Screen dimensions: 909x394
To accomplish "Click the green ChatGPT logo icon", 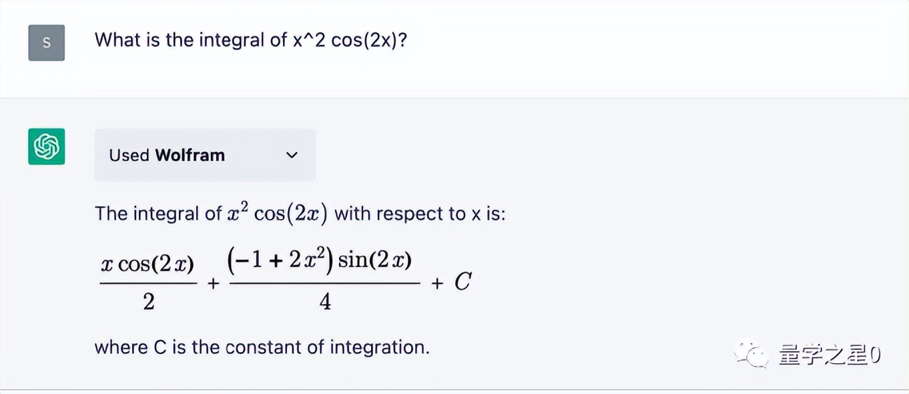I will 46,146.
